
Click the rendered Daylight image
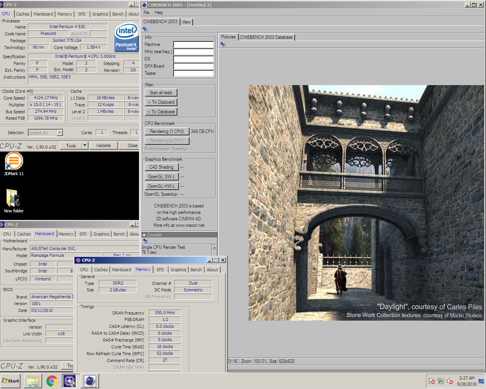[x=366, y=203]
